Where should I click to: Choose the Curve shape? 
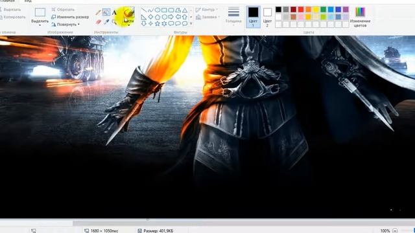click(x=150, y=10)
